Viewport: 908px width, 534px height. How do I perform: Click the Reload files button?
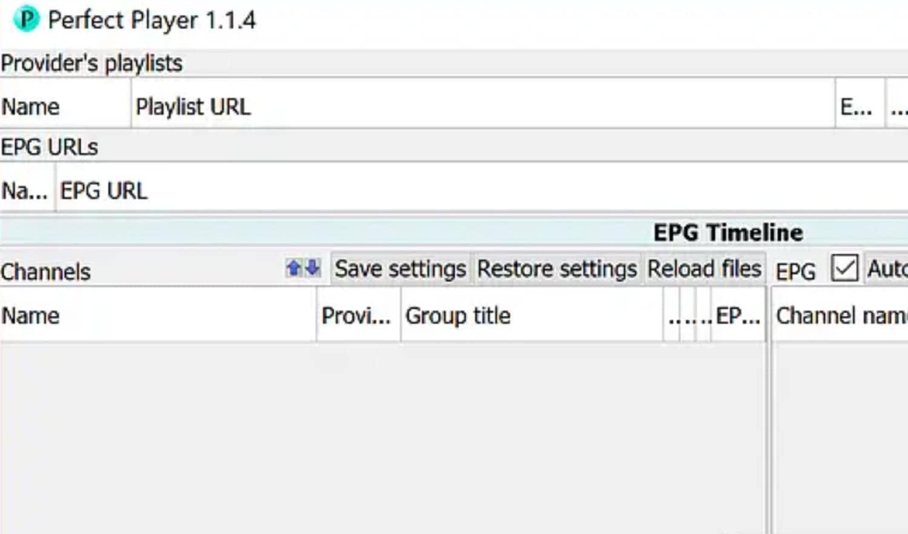coord(704,269)
